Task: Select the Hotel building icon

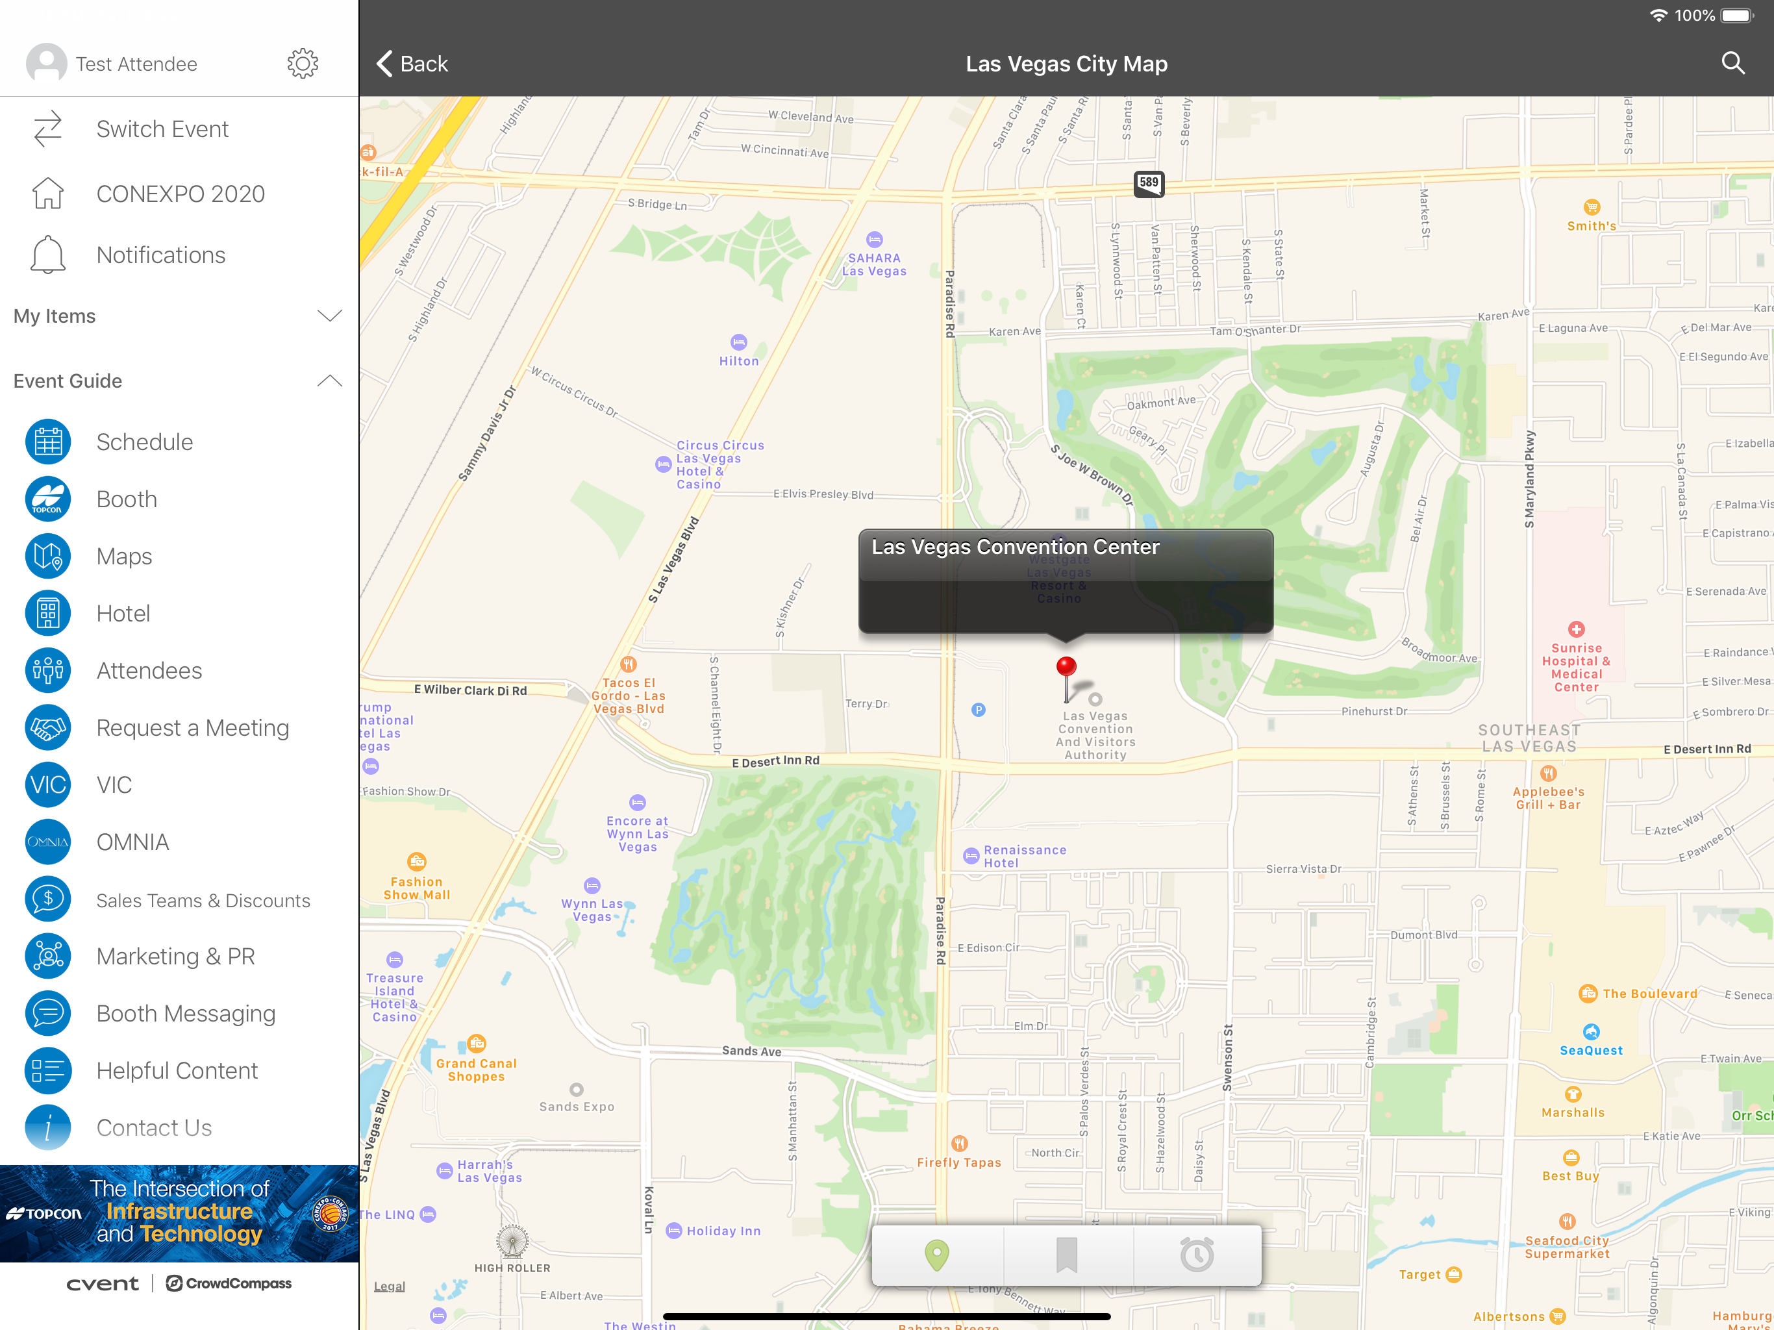Action: pos(47,614)
